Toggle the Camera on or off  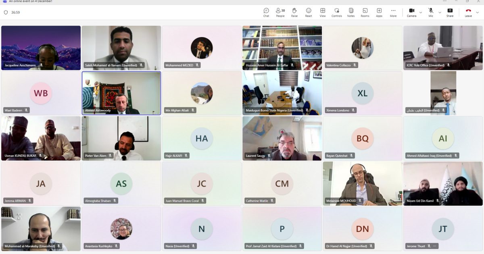411,12
